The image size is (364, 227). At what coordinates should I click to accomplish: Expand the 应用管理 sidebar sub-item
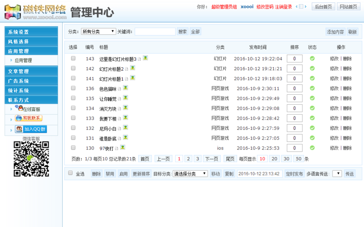point(23,60)
